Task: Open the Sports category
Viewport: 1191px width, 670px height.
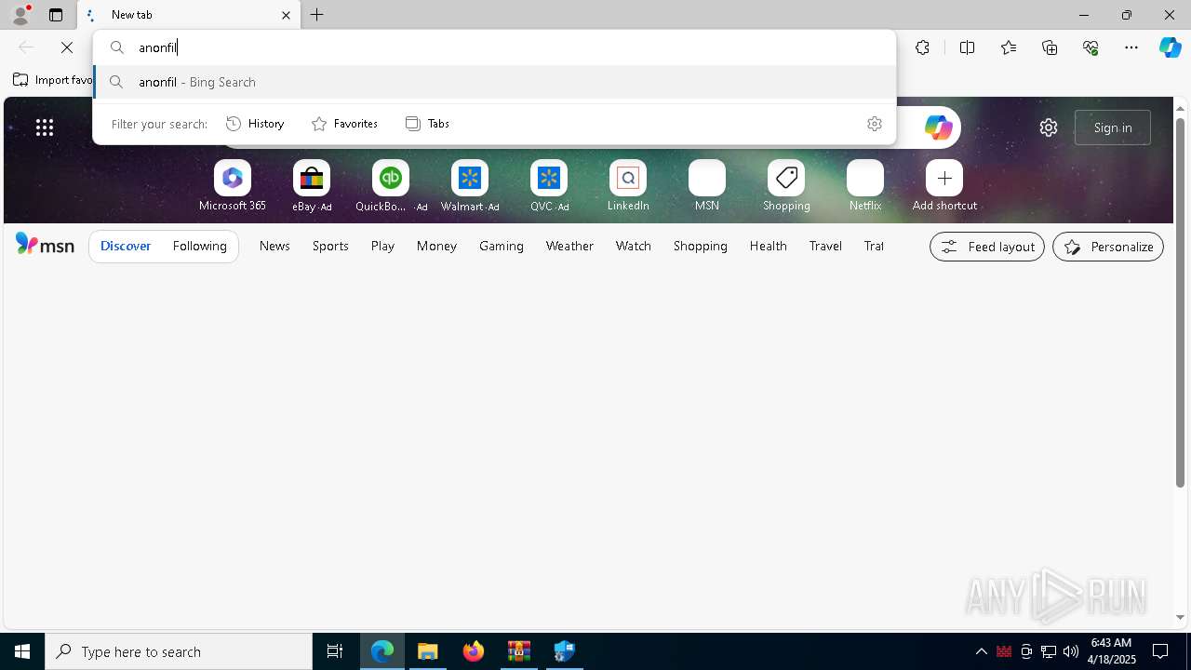Action: 330,247
